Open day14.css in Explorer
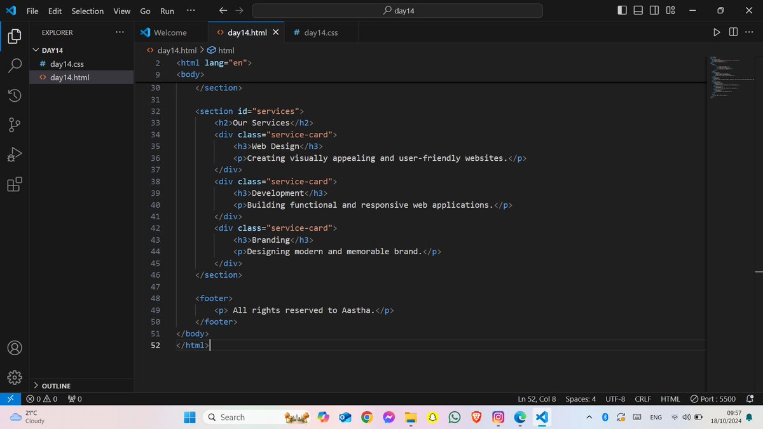 pos(83,64)
